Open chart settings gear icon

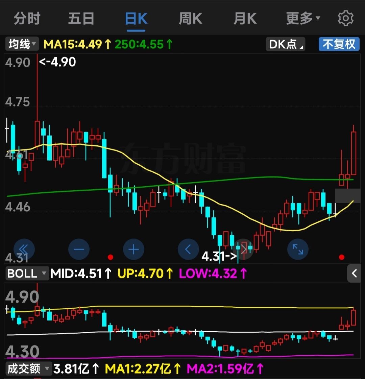(x=345, y=18)
